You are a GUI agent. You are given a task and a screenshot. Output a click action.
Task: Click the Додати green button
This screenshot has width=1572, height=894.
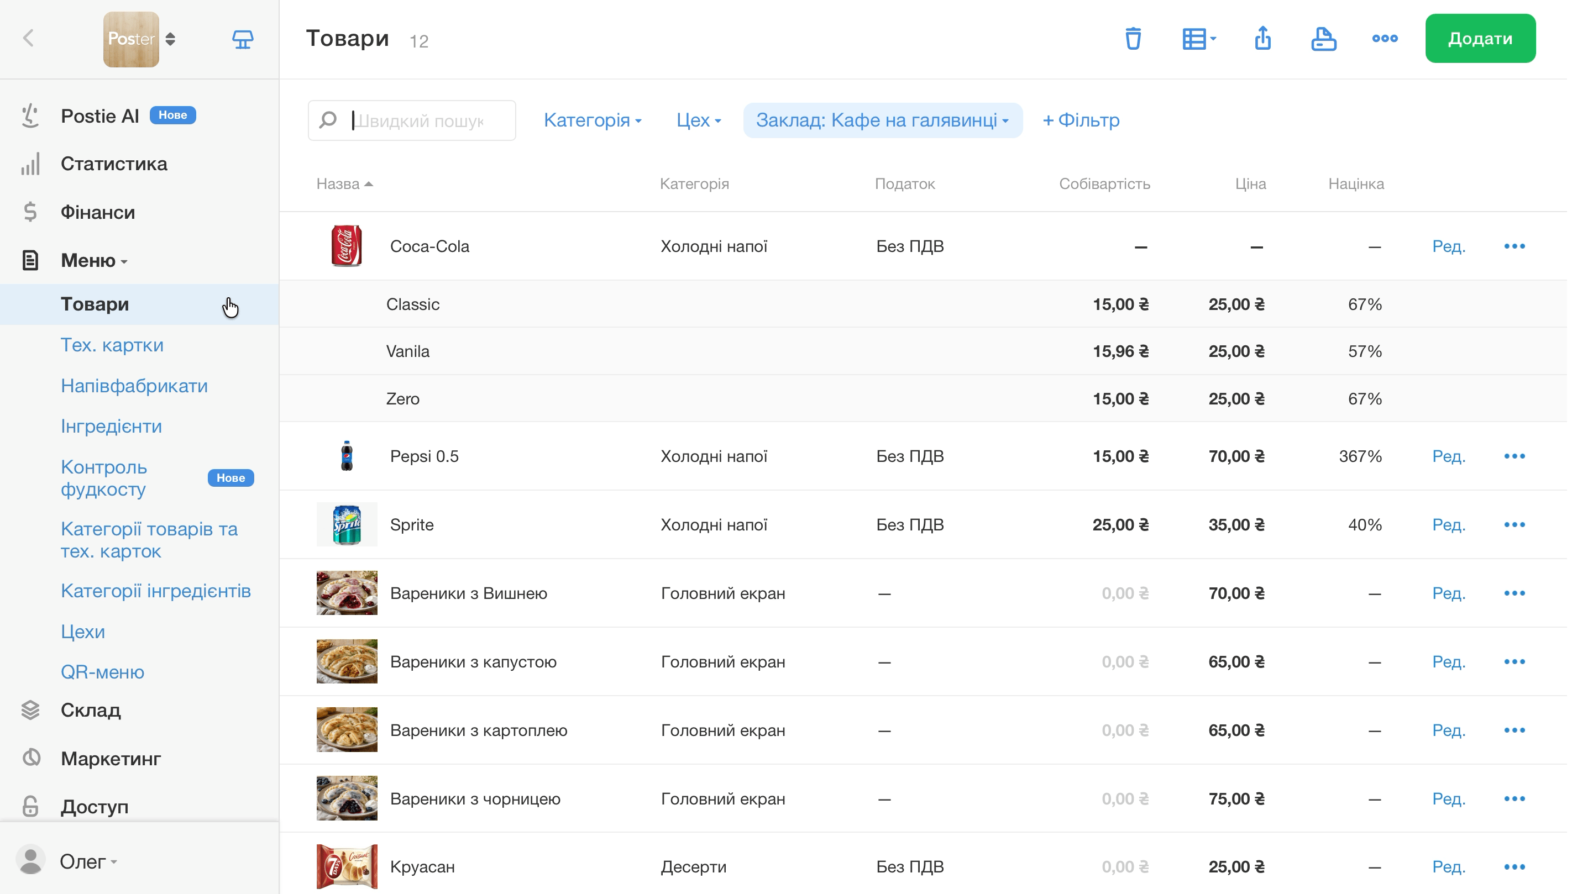[x=1480, y=38]
